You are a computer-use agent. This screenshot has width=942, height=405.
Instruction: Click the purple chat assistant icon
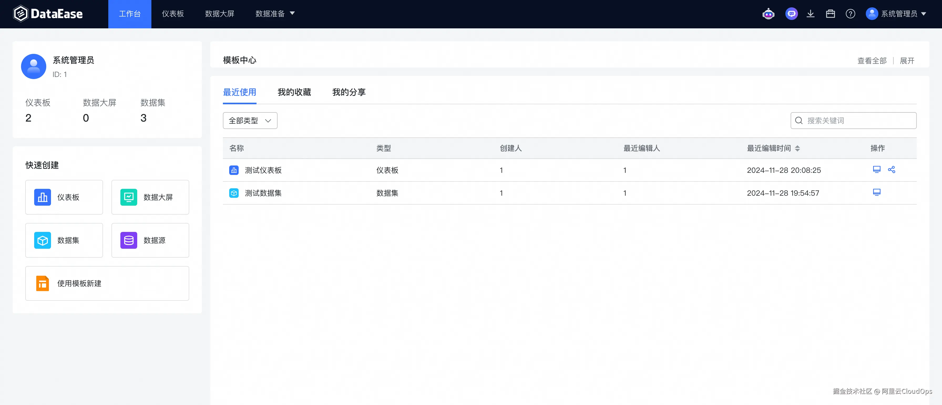(x=791, y=14)
